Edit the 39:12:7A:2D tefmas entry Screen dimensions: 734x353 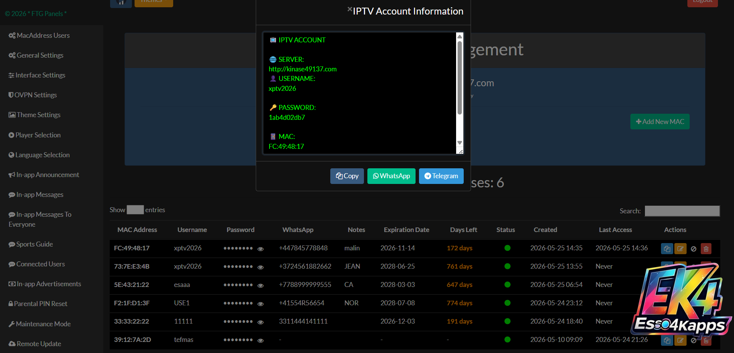click(x=680, y=340)
